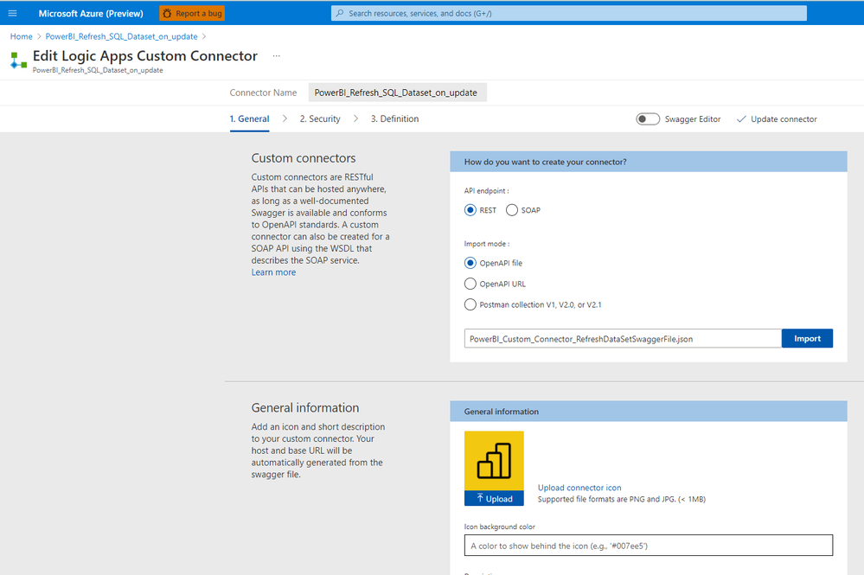Click the bug icon in Report a bug

coord(167,13)
